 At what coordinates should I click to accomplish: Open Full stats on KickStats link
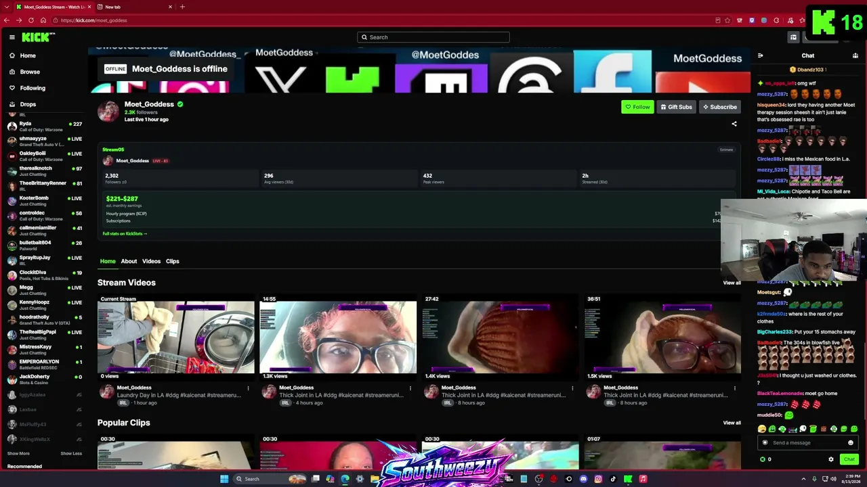point(125,233)
